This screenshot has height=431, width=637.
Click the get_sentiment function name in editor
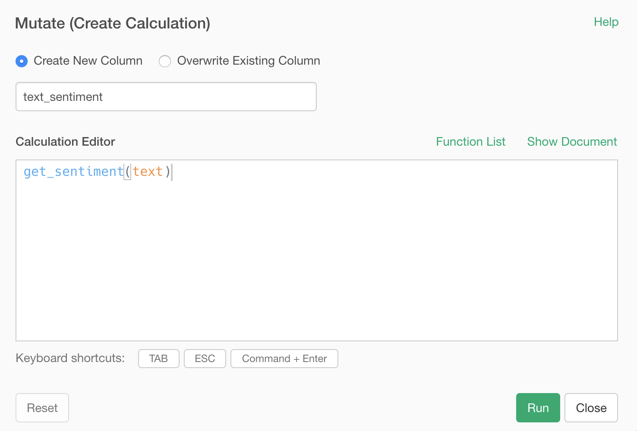tap(73, 172)
